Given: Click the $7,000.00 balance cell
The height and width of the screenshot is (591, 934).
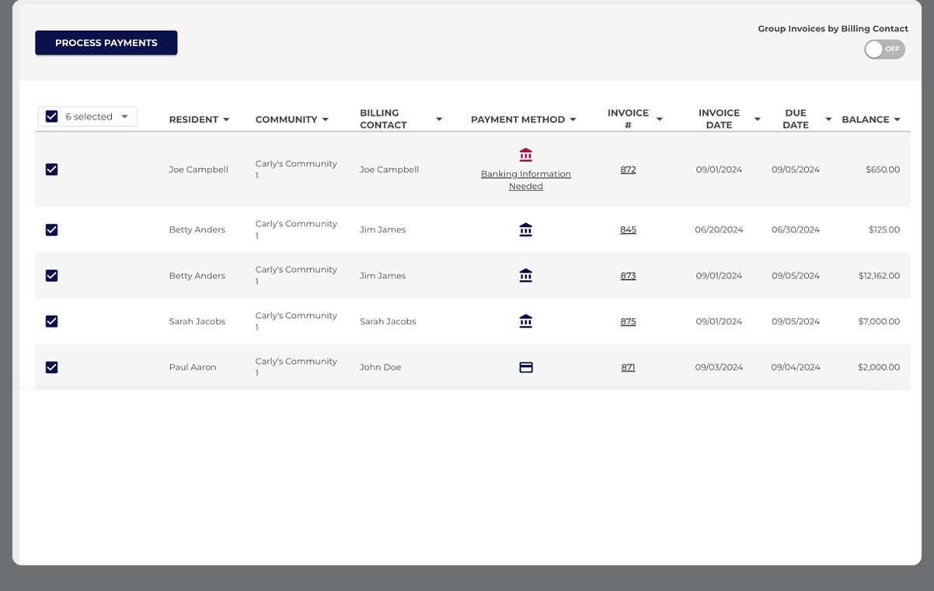Looking at the screenshot, I should [x=879, y=321].
